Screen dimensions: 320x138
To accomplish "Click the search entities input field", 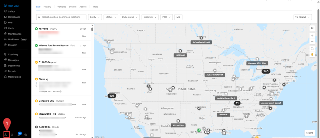I will (61, 17).
